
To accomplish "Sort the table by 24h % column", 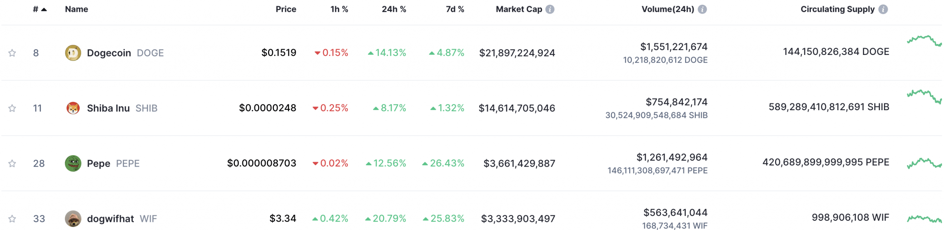I will tap(393, 9).
